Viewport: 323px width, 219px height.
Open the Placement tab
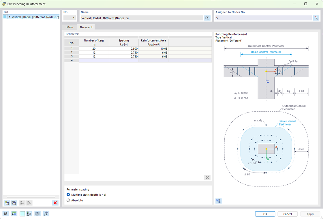(86, 27)
